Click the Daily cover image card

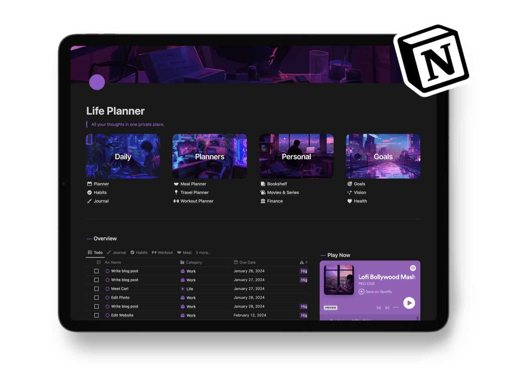pos(123,156)
